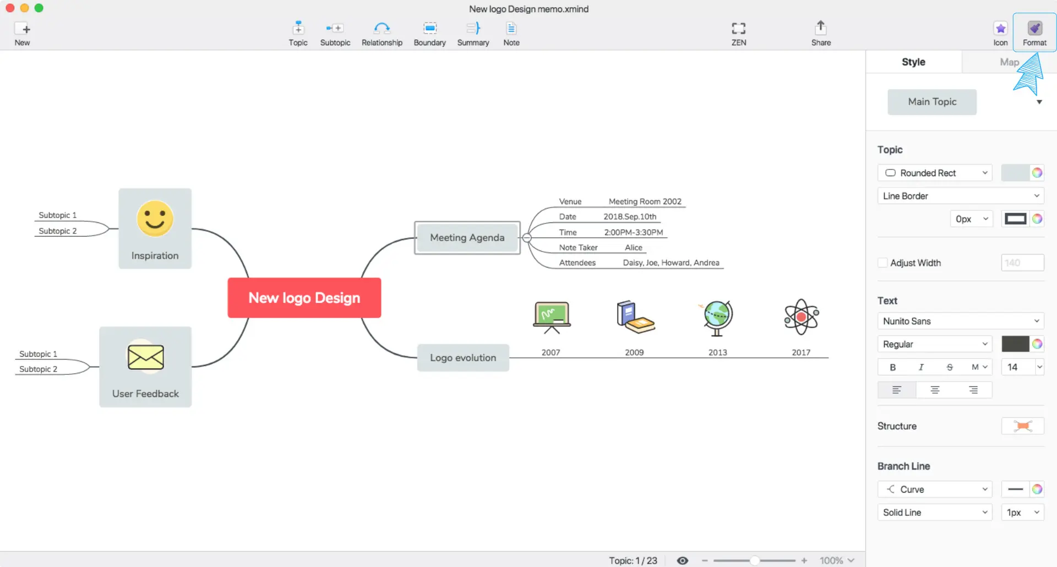The image size is (1057, 567).
Task: Open the Regular font weight dropdown
Action: (935, 344)
